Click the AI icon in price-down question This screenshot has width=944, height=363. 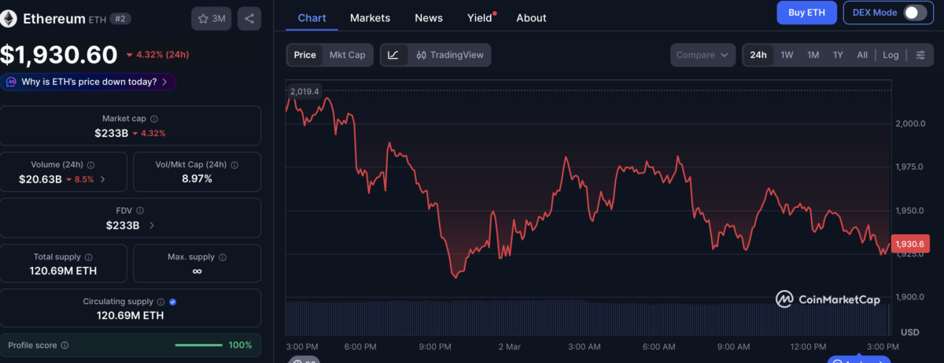[x=12, y=82]
